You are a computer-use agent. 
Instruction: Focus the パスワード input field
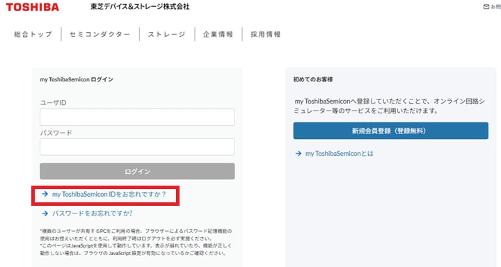(x=137, y=147)
